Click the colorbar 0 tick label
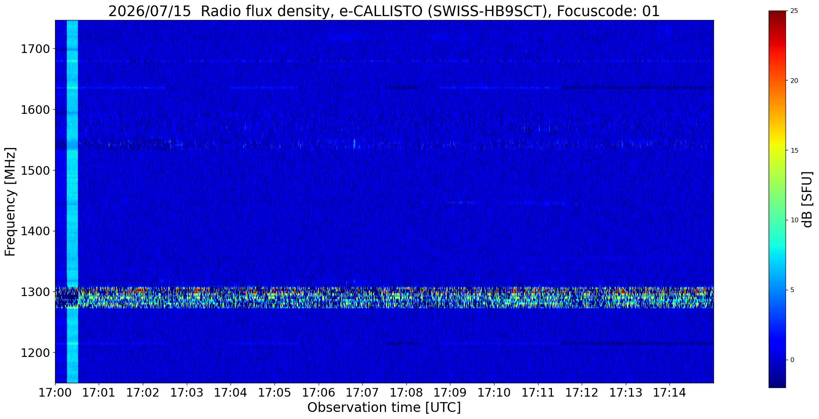Image resolution: width=819 pixels, height=419 pixels. tap(792, 360)
